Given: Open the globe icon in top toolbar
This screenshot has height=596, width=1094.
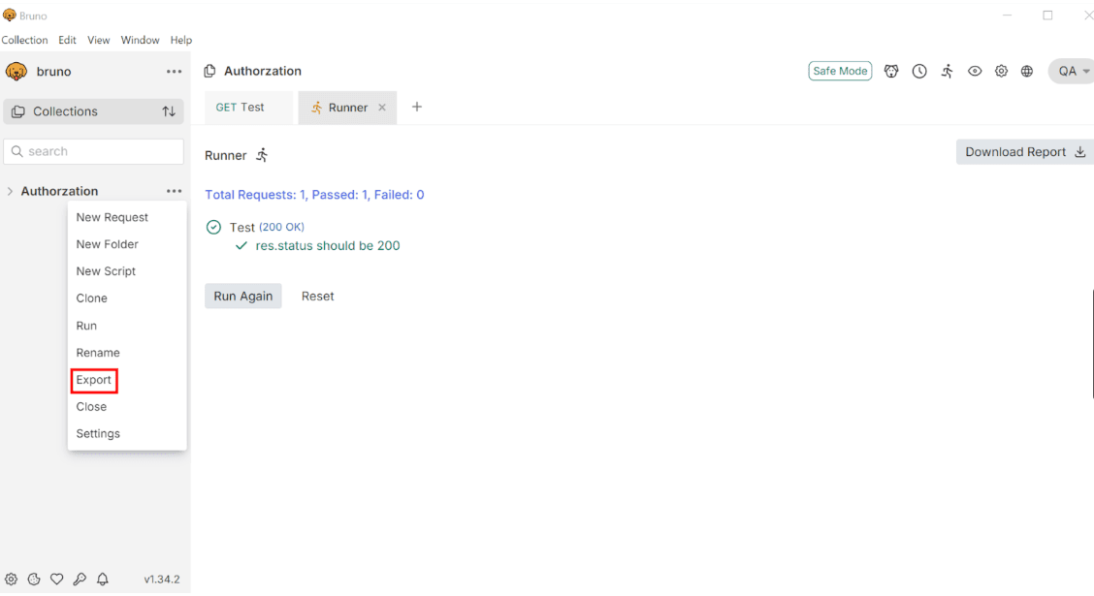Looking at the screenshot, I should pyautogui.click(x=1027, y=71).
